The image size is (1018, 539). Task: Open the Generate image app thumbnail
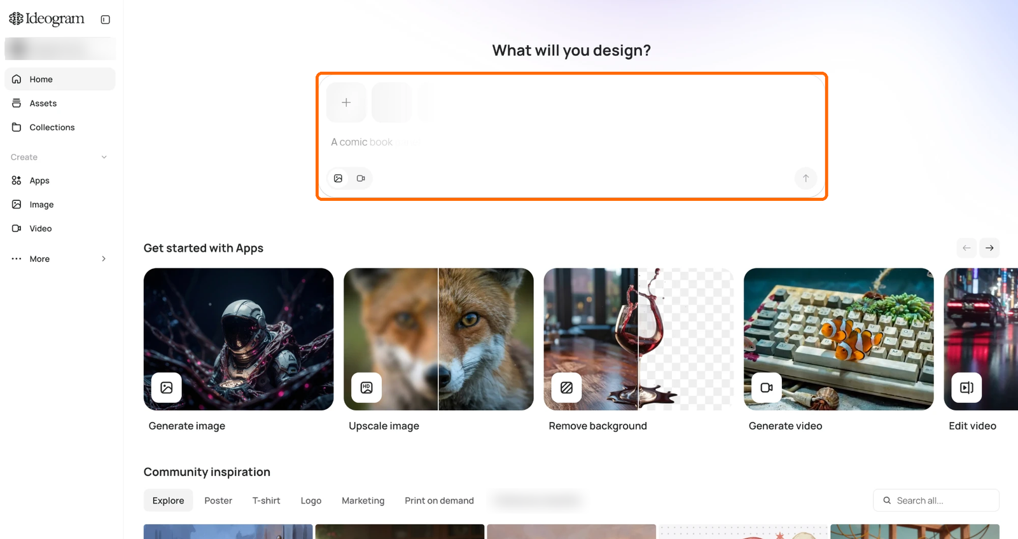click(x=239, y=339)
